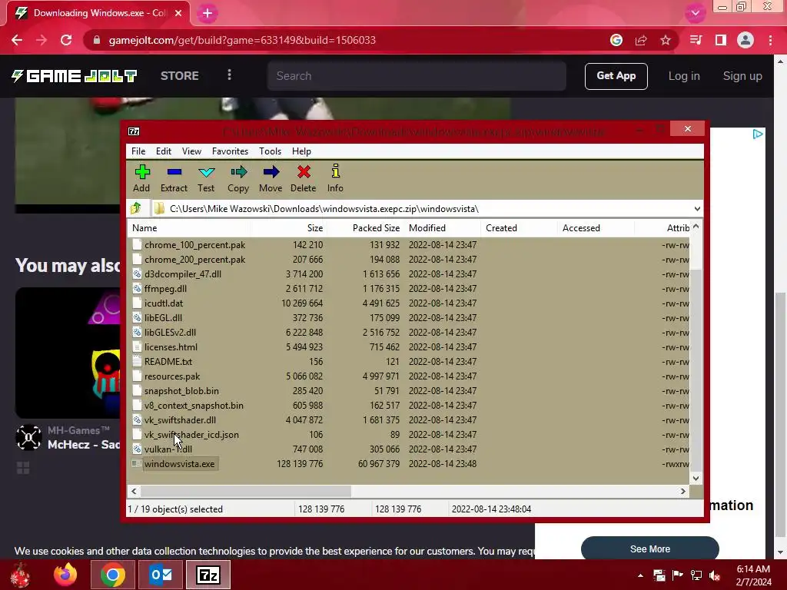
Task: Click the d3dcompiler_47.dll file icon
Action: 137,274
